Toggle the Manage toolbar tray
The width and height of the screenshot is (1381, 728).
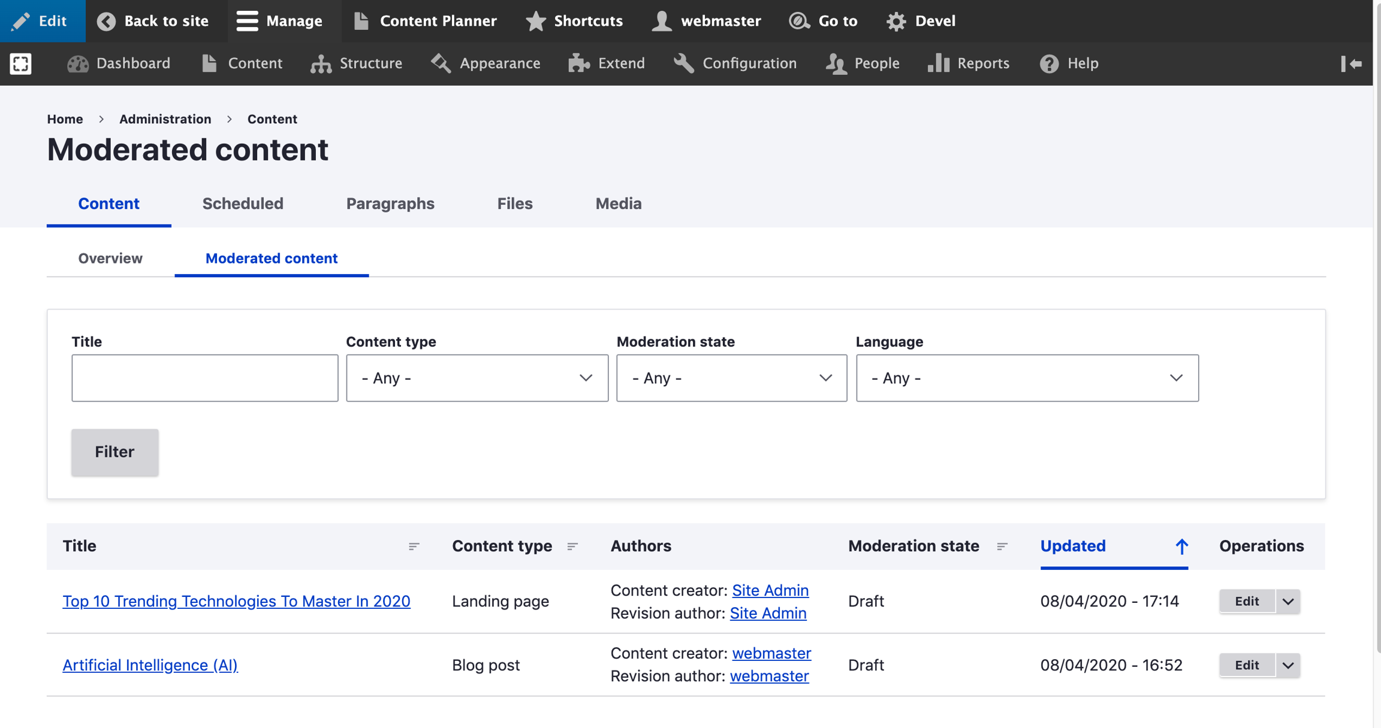[x=279, y=21]
